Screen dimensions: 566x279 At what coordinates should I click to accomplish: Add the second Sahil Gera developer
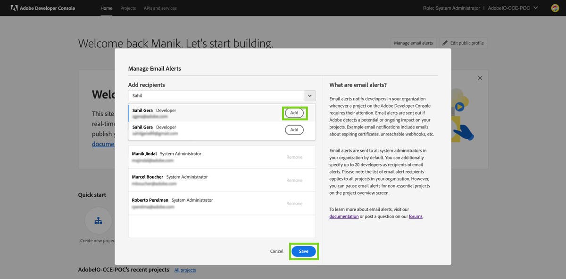[x=294, y=130]
